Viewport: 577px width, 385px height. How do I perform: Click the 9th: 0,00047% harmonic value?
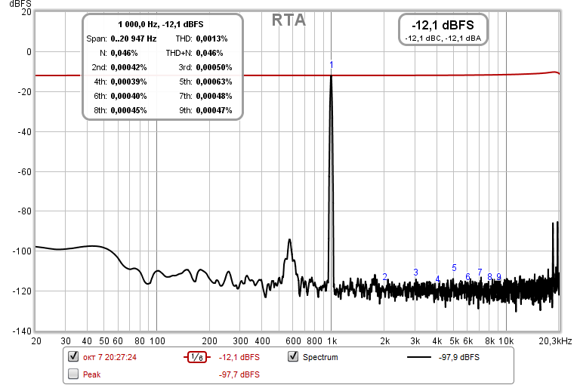pos(214,110)
